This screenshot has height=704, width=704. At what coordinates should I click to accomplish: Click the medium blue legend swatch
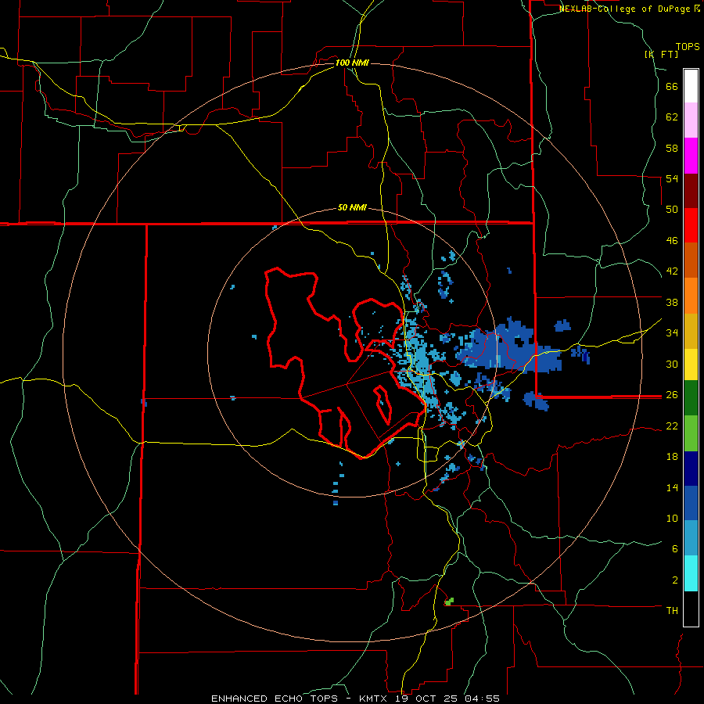click(691, 503)
